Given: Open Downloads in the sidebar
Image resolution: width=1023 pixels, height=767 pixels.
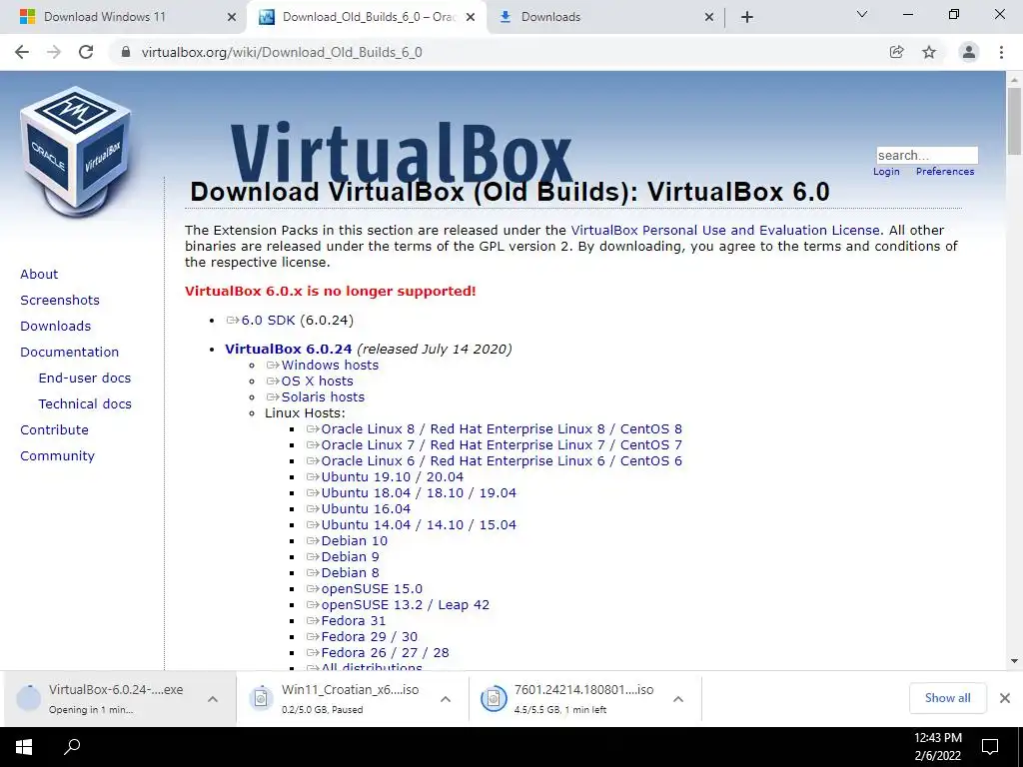Looking at the screenshot, I should coord(56,327).
